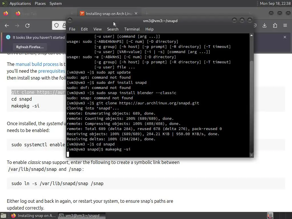Image resolution: width=292 pixels, height=219 pixels.
Task: Switch to Firefox via taskbar button
Action: coord(34,216)
